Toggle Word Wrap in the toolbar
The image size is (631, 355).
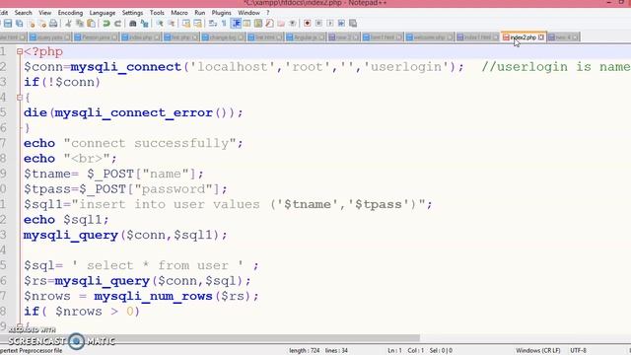(213, 24)
